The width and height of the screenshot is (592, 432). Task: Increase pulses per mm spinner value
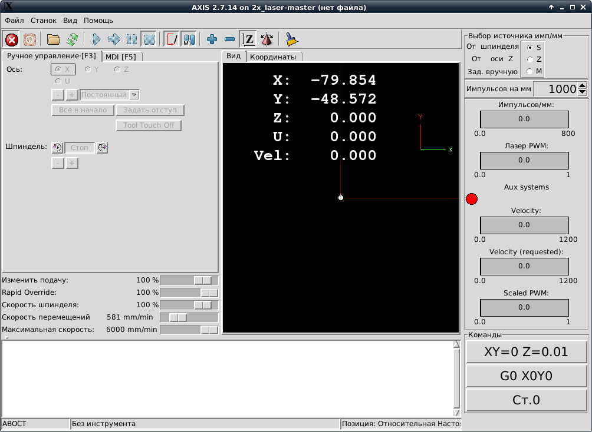[x=583, y=86]
